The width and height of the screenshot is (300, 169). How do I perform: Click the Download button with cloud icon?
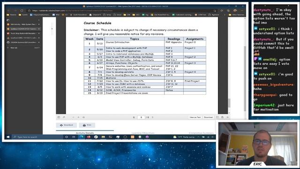click(67, 125)
